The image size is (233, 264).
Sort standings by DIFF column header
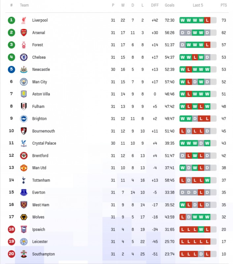point(155,5)
